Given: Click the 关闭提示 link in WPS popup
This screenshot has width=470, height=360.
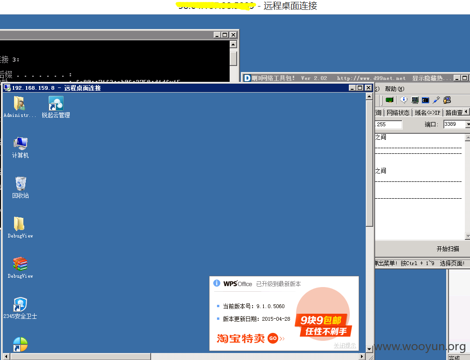Looking at the screenshot, I should point(345,346).
